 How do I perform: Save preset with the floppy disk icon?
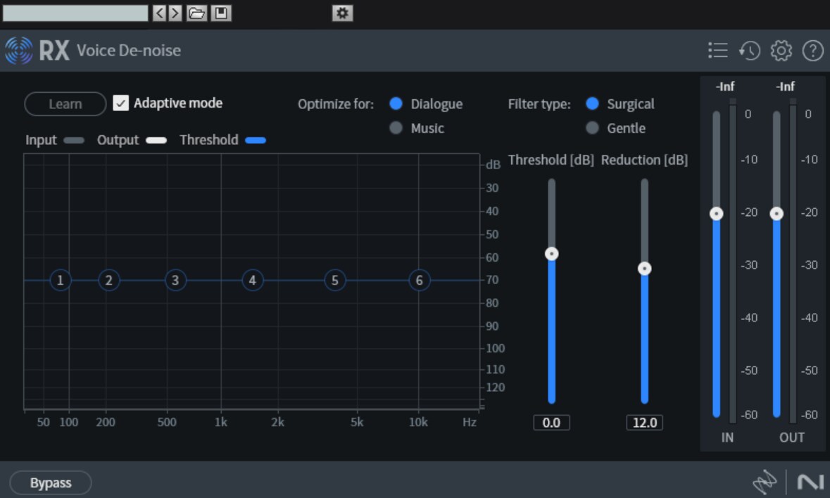(x=221, y=13)
